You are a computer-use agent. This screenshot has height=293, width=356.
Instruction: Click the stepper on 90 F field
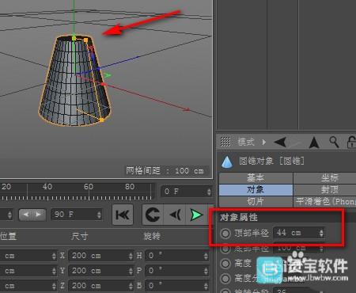[99, 215]
